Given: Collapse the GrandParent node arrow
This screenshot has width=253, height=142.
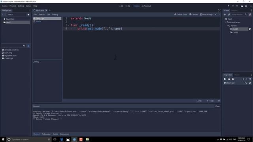Looking at the screenshot, I should tap(226, 22).
